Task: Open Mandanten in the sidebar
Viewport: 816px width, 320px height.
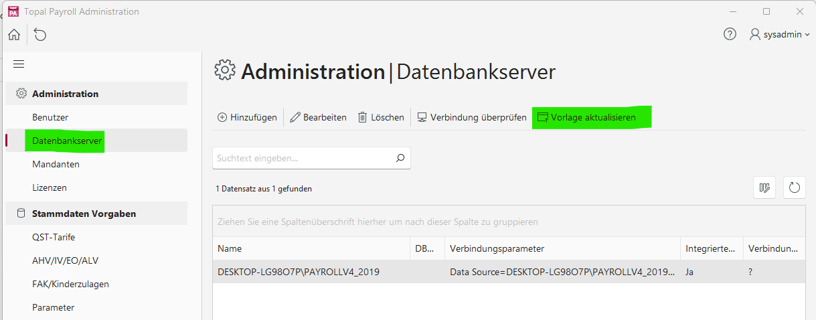Action: [56, 164]
